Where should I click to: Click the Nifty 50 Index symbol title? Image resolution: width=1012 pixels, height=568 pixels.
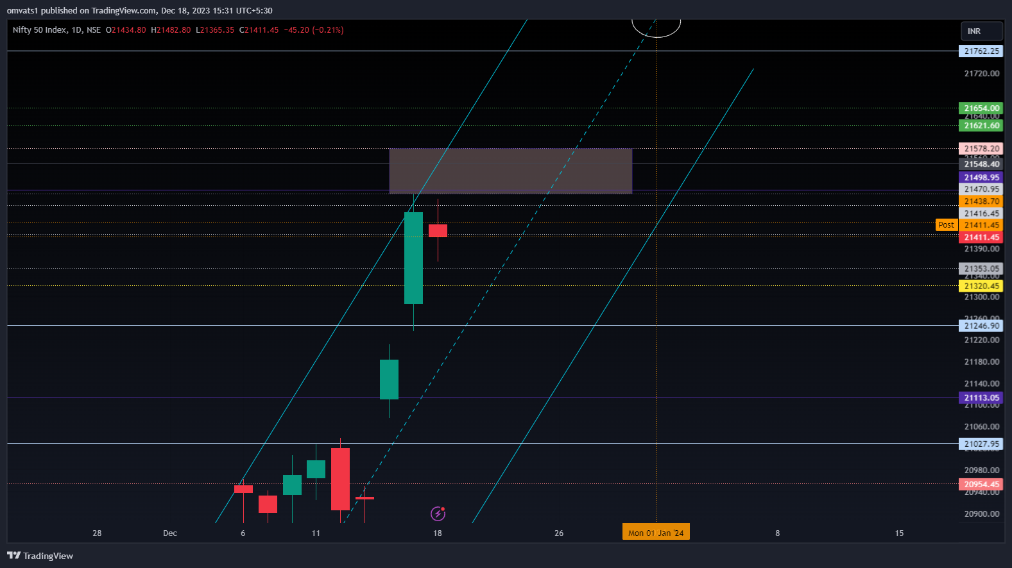[40, 30]
